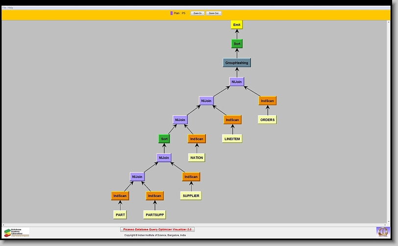Screen dimensions: 398x246
Task: Select the GroupHashing node
Action: coord(237,63)
